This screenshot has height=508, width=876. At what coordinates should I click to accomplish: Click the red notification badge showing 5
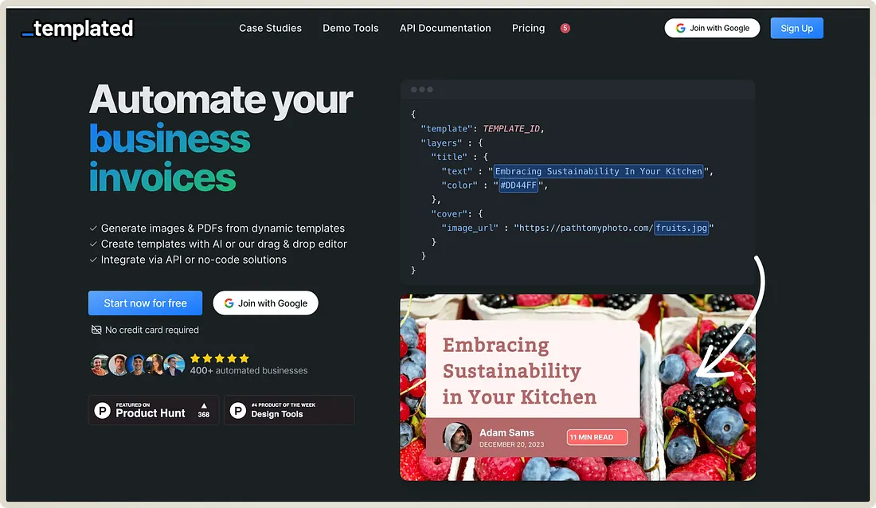[565, 28]
